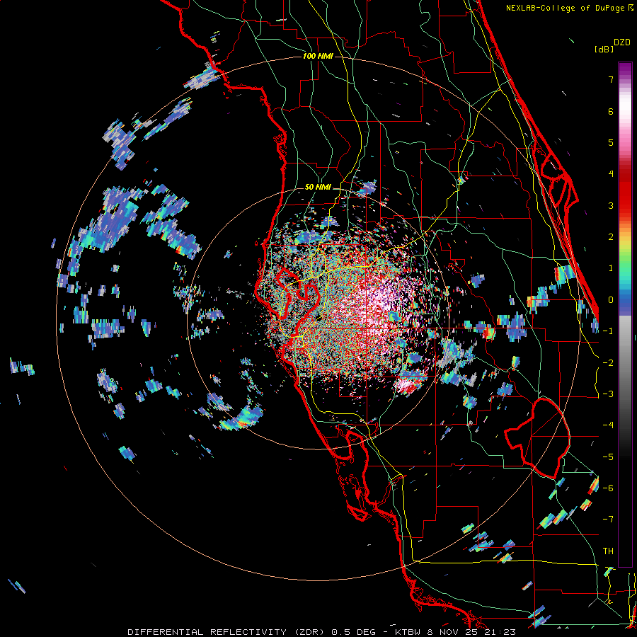Pick the -2 label on the scale
Image resolution: width=637 pixels, height=637 pixels.
(608, 363)
